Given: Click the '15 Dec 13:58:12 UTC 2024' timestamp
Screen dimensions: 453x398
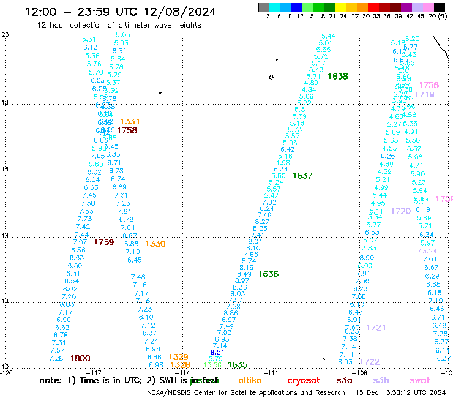Looking at the screenshot, I should [400, 392].
